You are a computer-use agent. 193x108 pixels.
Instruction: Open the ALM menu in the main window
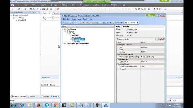[95, 5]
